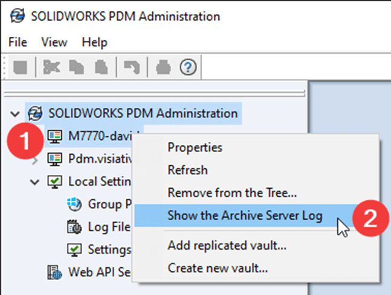
Task: Click the title bar SOLIDWORKS PDM app icon
Action: pyautogui.click(x=17, y=16)
